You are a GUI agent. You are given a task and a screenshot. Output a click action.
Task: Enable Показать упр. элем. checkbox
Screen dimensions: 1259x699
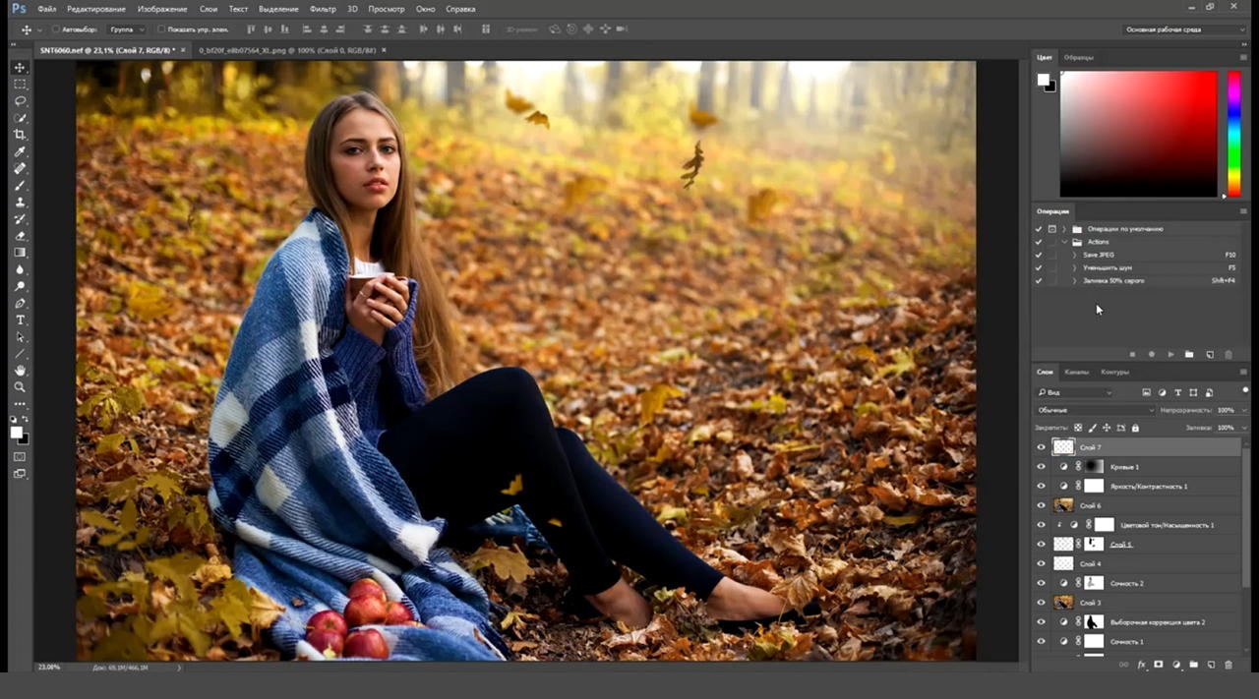(x=160, y=29)
